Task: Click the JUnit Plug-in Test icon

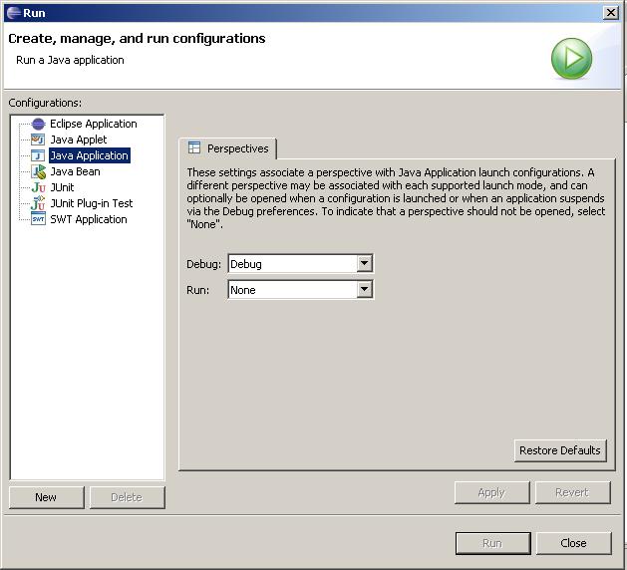Action: (x=38, y=203)
